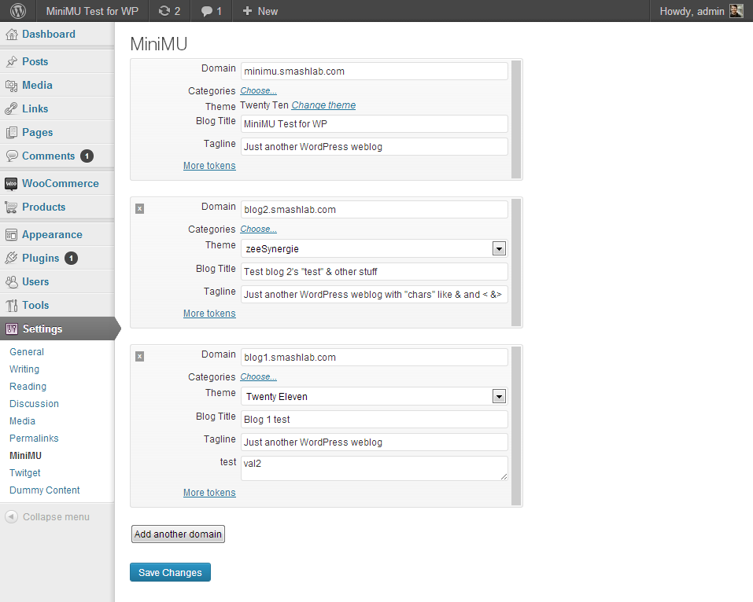Open the comments bubble in admin bar
This screenshot has width=753, height=602.
[206, 12]
